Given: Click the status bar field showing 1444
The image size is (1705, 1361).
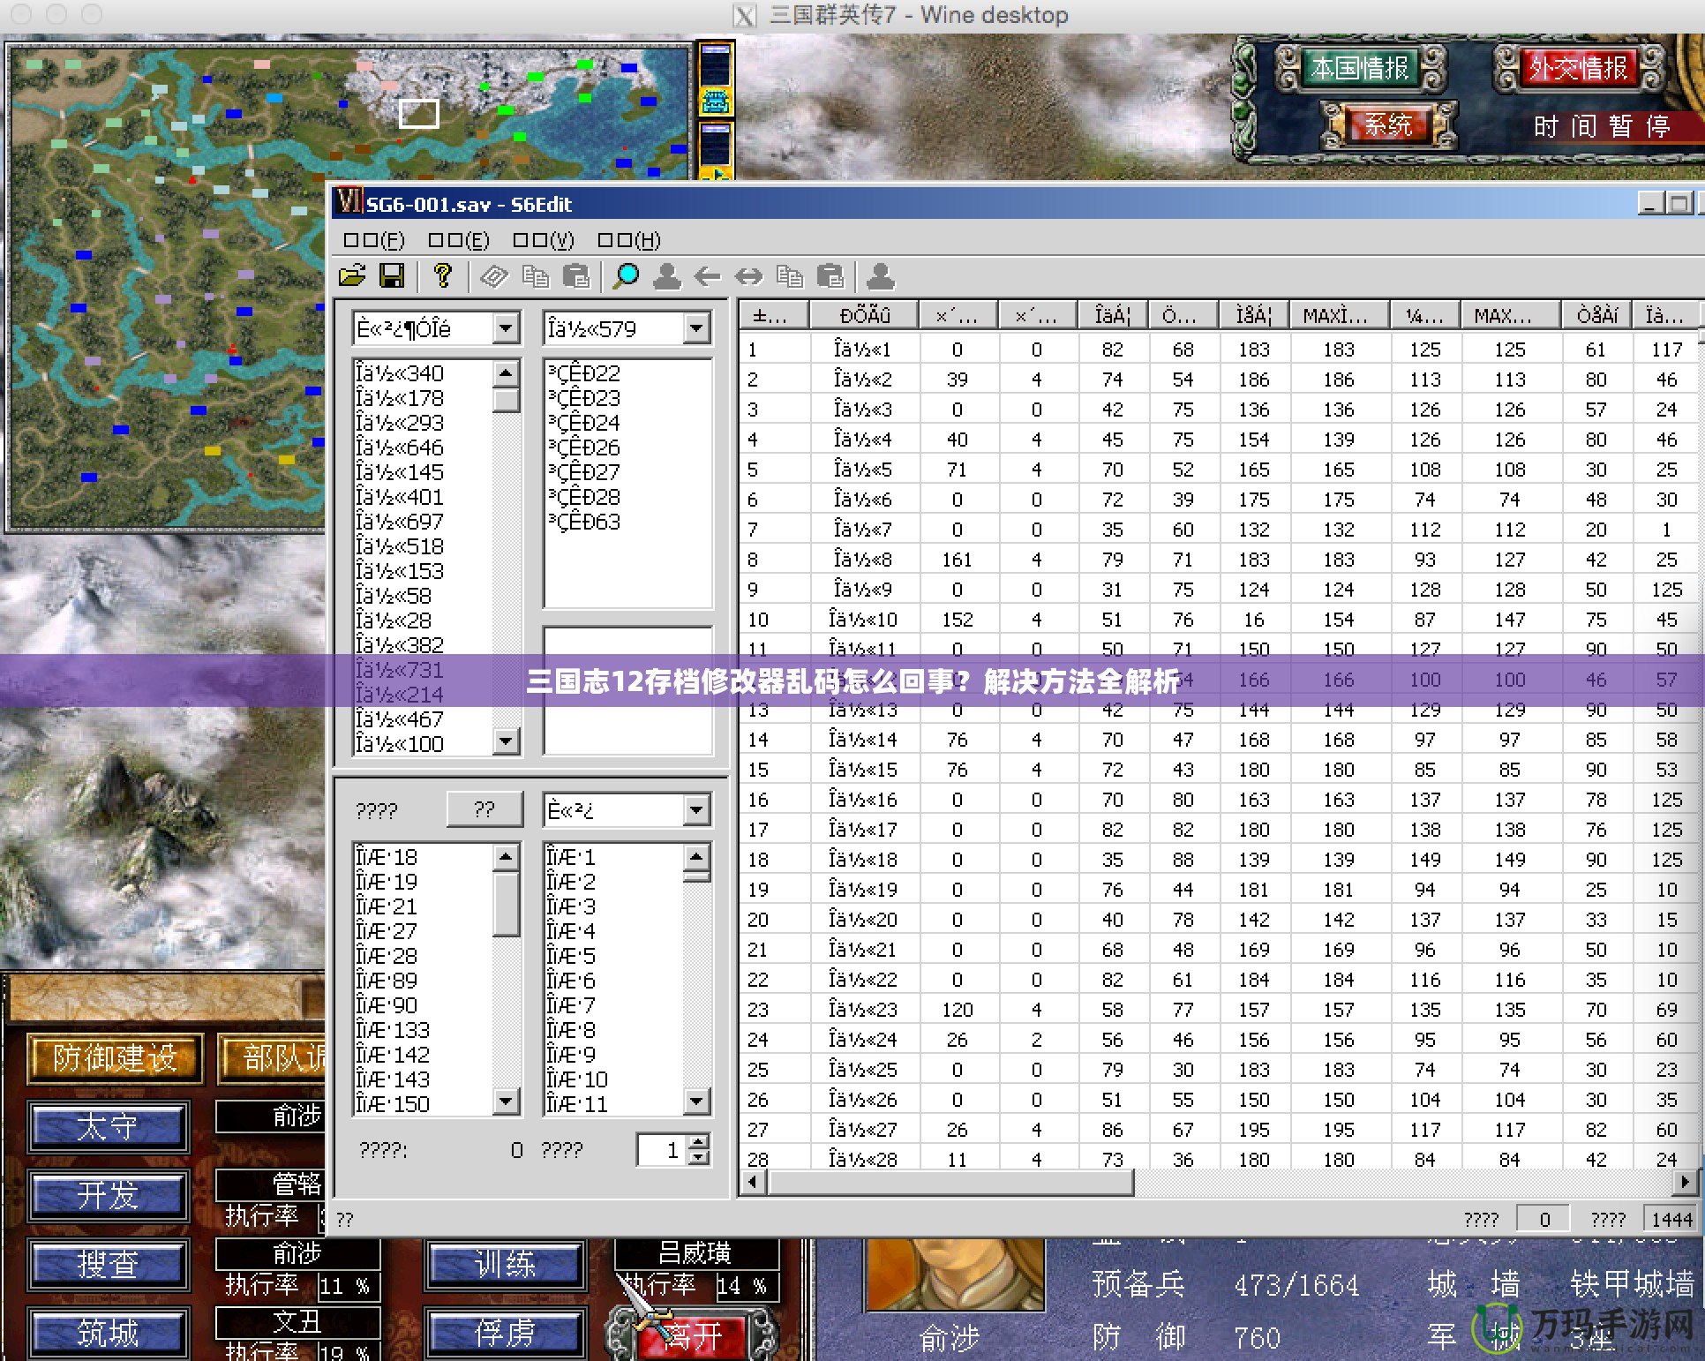Looking at the screenshot, I should pos(1671,1219).
